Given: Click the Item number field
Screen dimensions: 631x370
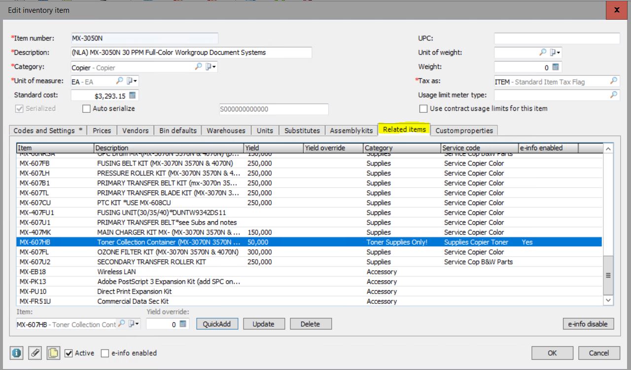Looking at the screenshot, I should click(x=144, y=38).
